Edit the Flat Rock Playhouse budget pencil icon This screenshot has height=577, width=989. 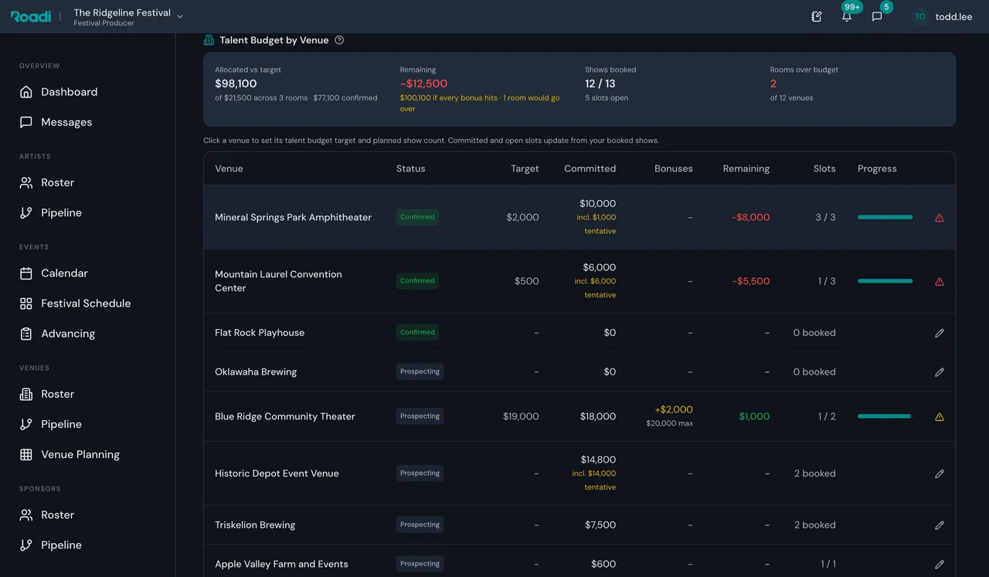[940, 333]
